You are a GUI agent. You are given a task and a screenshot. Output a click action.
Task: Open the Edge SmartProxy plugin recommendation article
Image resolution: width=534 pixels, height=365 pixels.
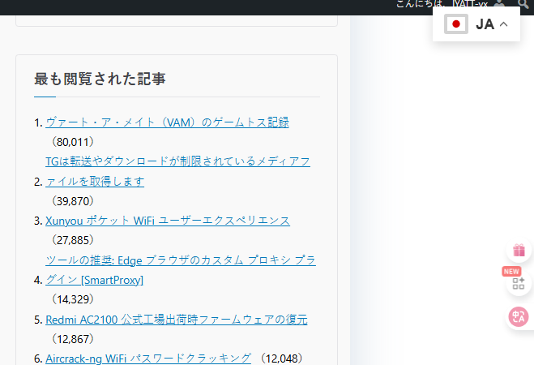pyautogui.click(x=181, y=270)
